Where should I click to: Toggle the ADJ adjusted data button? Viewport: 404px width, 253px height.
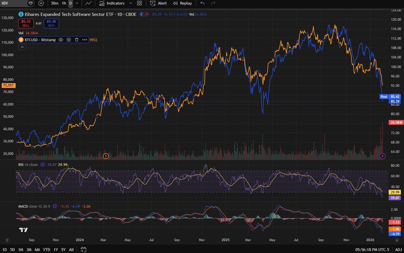pyautogui.click(x=398, y=249)
